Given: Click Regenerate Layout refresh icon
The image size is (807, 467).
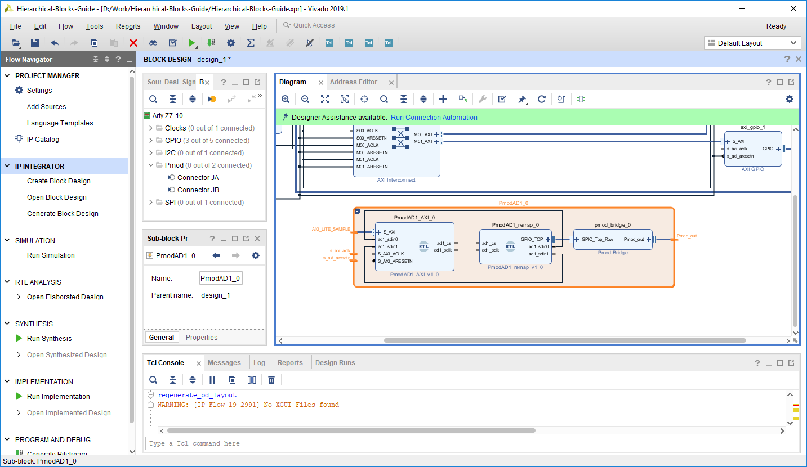Looking at the screenshot, I should tap(542, 99).
